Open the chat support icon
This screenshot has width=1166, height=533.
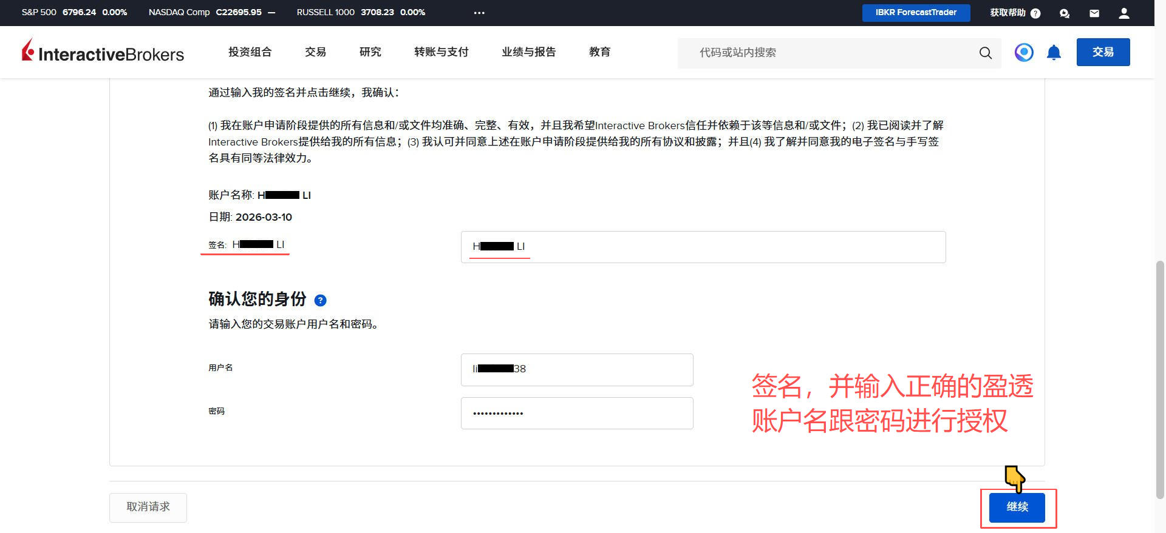click(x=1064, y=13)
